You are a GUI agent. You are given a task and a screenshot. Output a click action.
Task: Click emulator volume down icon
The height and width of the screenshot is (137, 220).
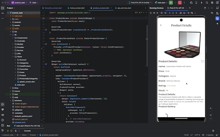click(157, 13)
